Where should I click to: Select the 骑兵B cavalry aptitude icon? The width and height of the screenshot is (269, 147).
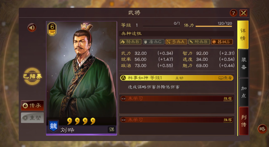coord(130,42)
